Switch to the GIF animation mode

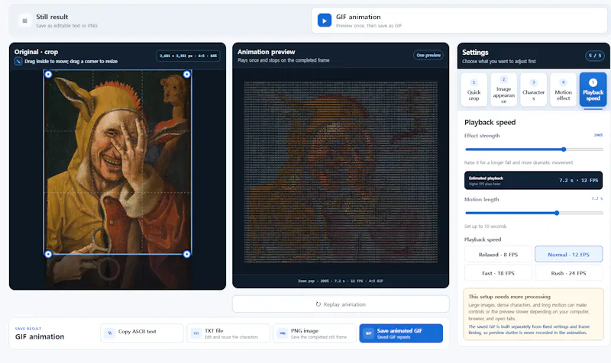460,21
